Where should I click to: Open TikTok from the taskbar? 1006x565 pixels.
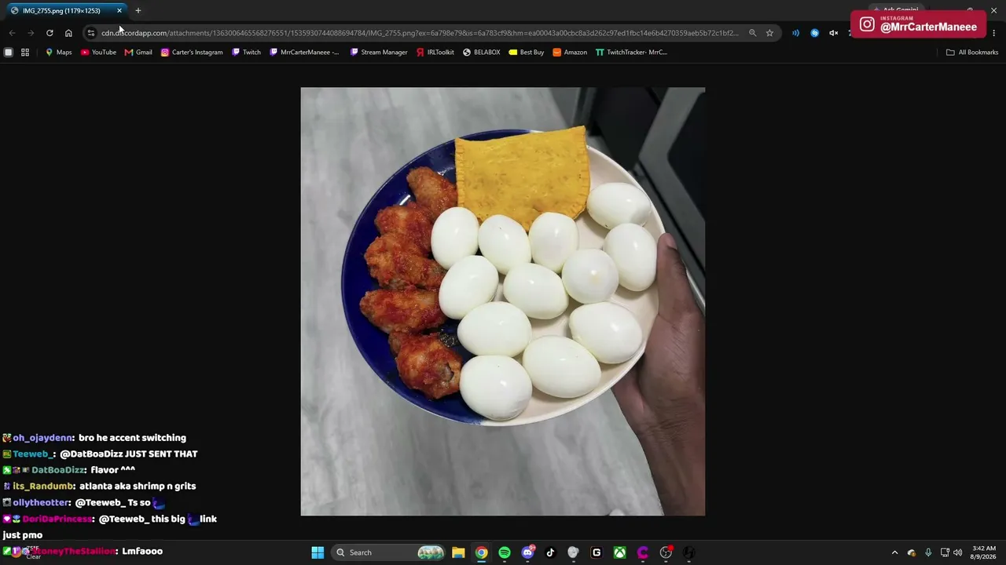point(550,552)
